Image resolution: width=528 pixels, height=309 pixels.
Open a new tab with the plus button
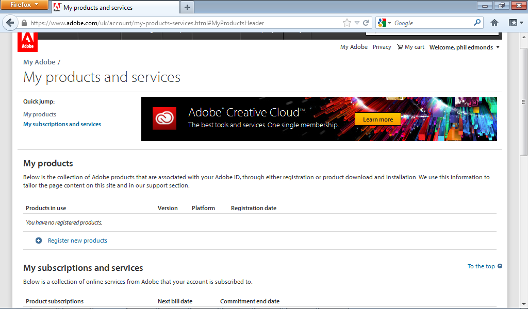(187, 7)
